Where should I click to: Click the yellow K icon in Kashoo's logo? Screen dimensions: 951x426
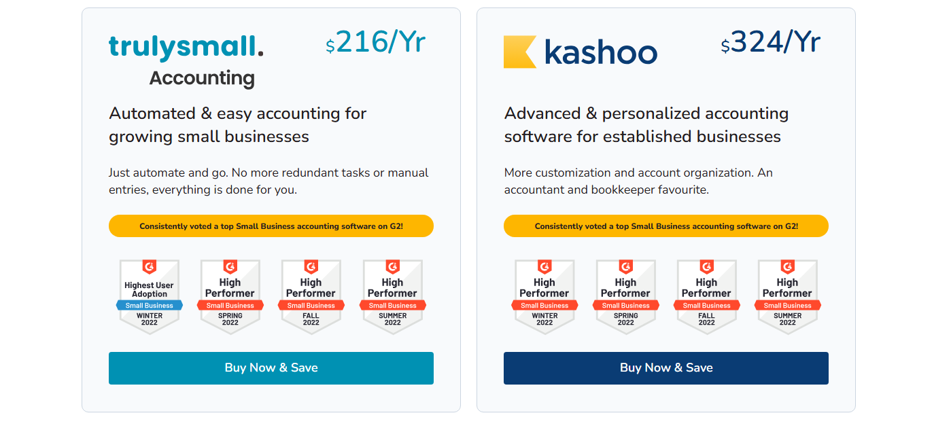pyautogui.click(x=520, y=51)
